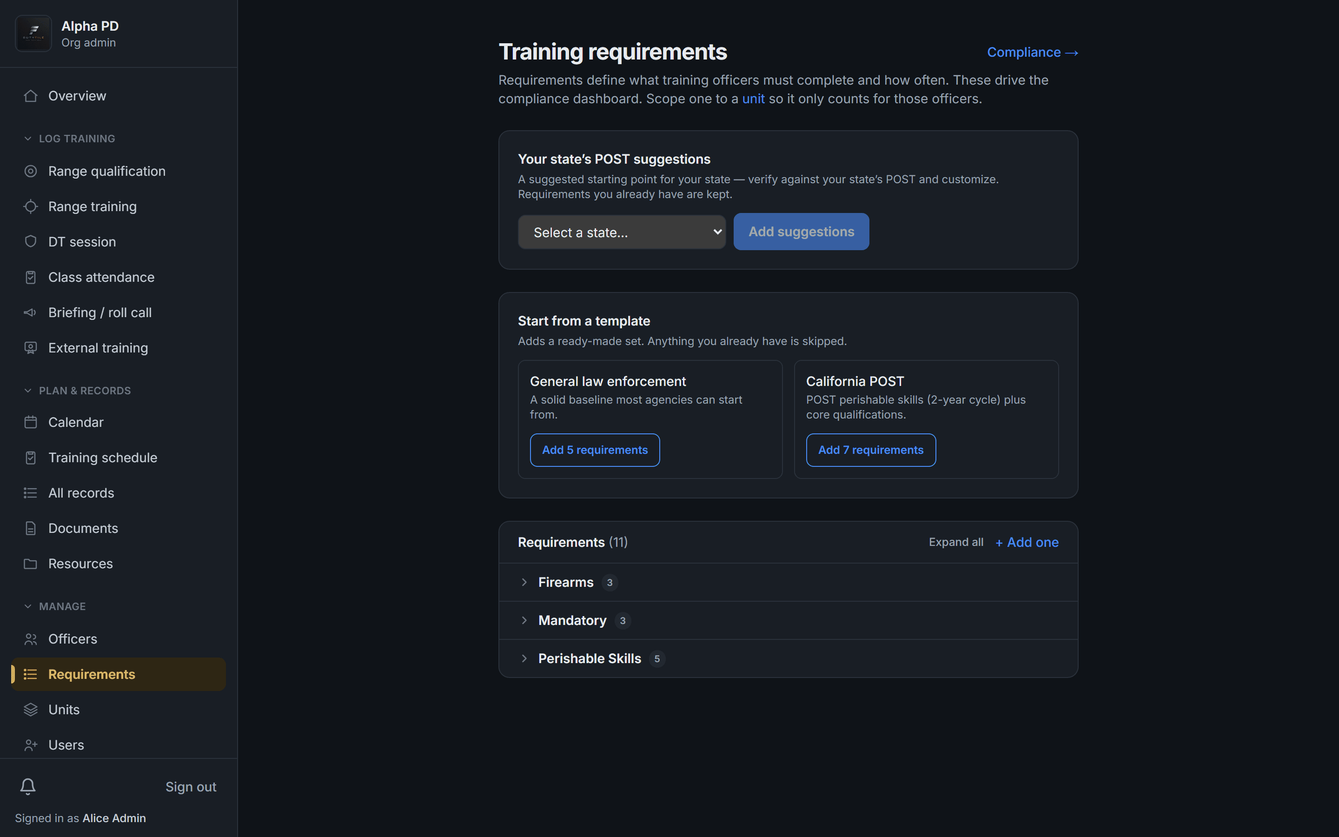Image resolution: width=1339 pixels, height=837 pixels.
Task: Click the Add suggestions button
Action: point(801,232)
